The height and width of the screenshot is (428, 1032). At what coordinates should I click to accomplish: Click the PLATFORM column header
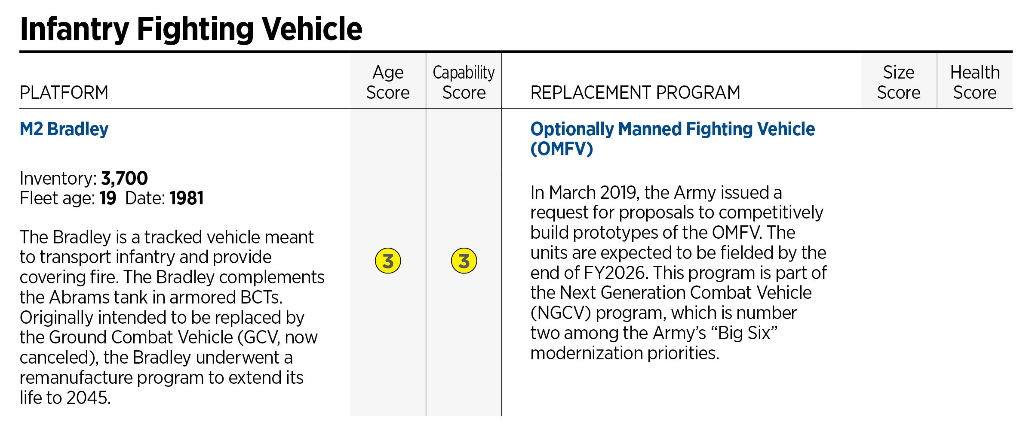click(64, 92)
